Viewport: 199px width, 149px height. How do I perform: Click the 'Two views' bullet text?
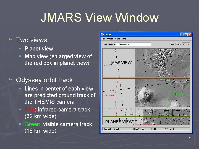point(31,40)
